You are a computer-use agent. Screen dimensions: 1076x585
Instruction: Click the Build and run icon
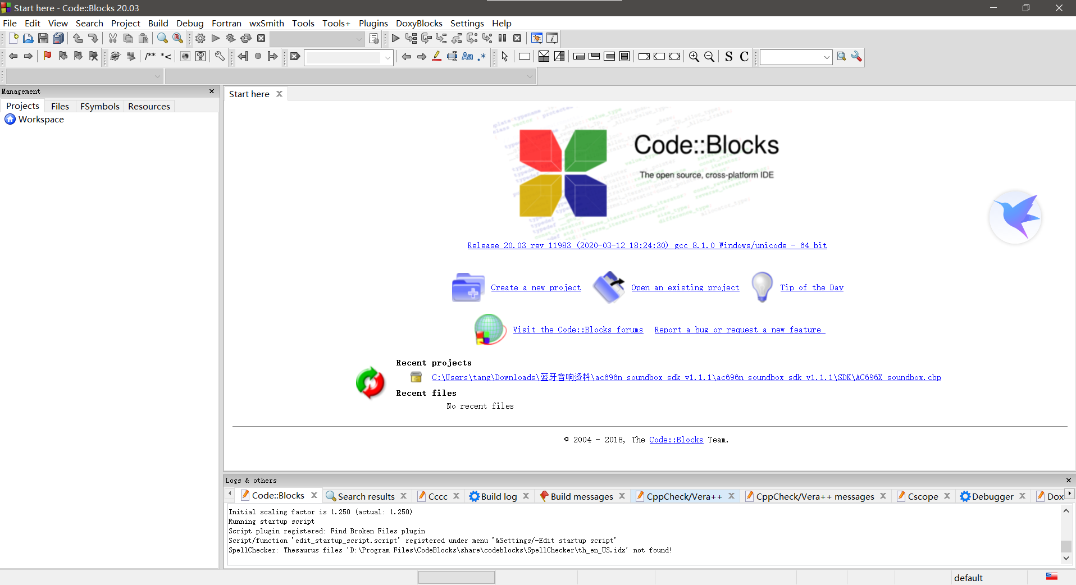pyautogui.click(x=230, y=38)
